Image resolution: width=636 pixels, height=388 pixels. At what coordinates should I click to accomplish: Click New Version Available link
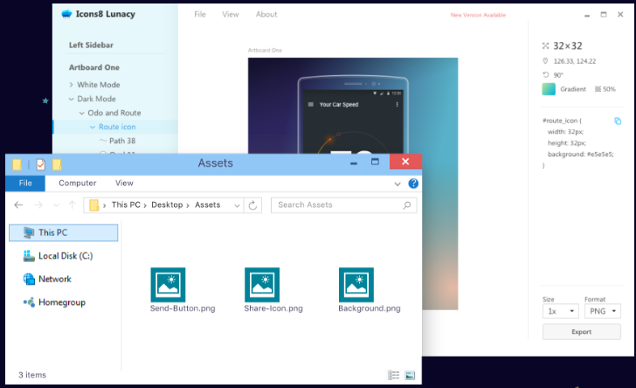pos(478,15)
